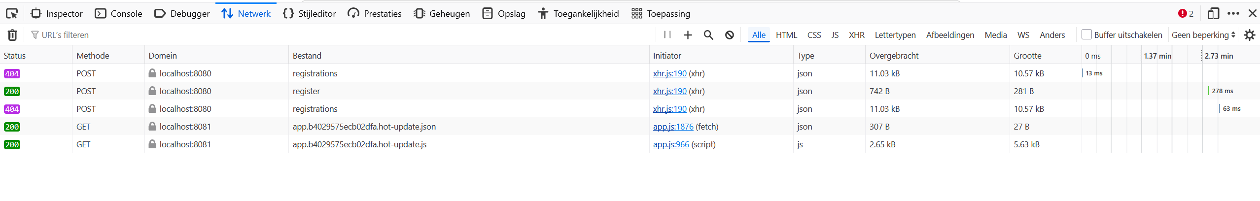The image size is (1260, 201).
Task: Open the app.js:1876 initiator link
Action: 673,127
